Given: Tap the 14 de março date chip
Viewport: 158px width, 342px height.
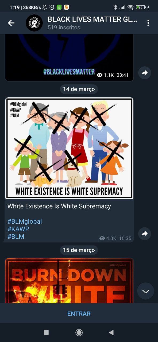Looking at the screenshot, I should pos(79,89).
